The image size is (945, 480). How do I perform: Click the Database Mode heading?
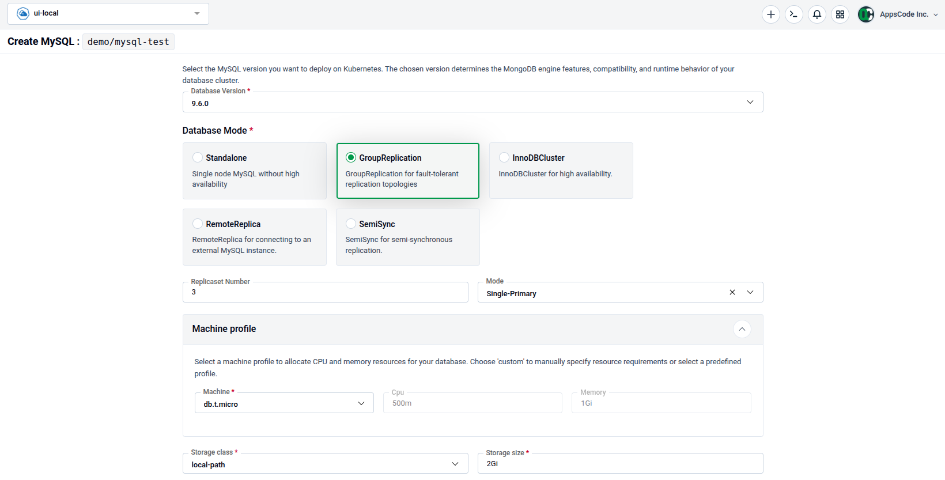point(218,130)
